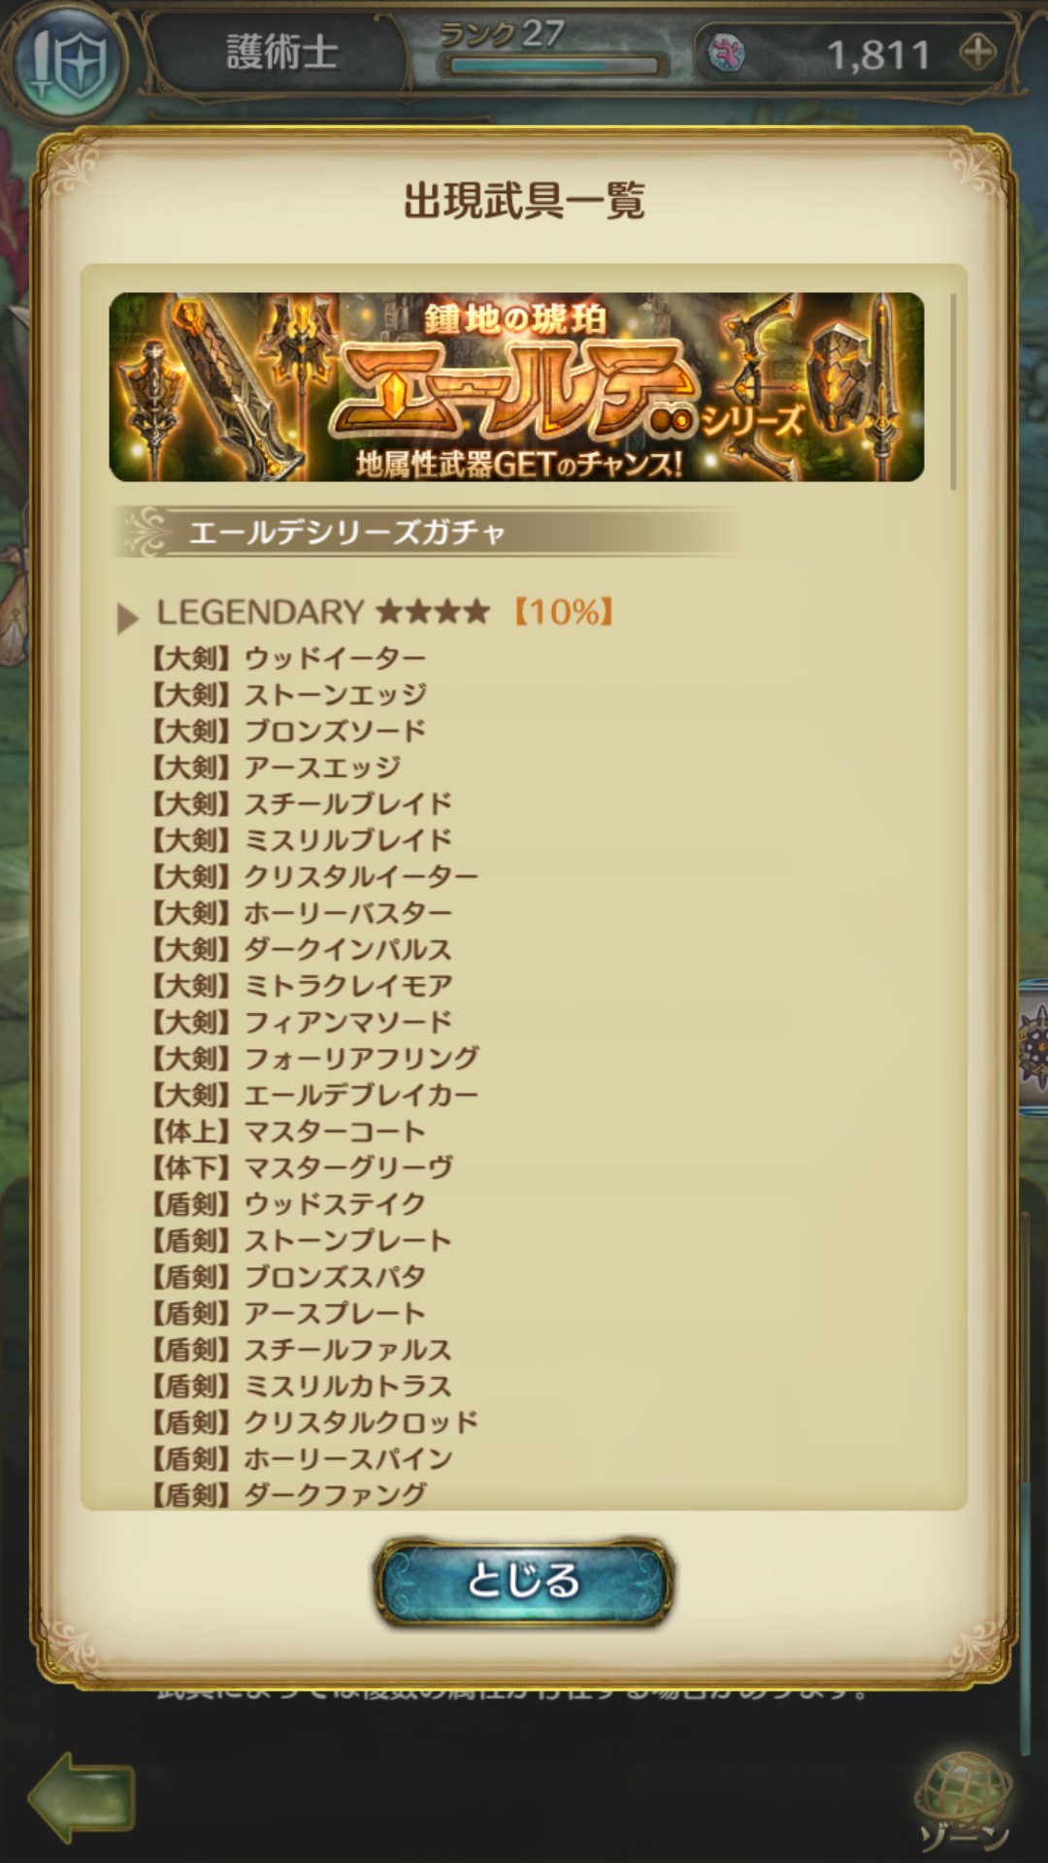Collapse the LEGENDARY triangle arrow
The height and width of the screenshot is (1863, 1048).
[x=127, y=617]
